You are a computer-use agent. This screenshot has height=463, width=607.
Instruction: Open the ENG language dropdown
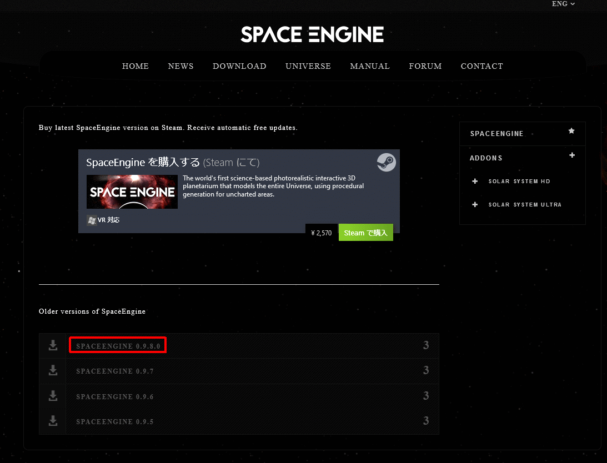563,4
